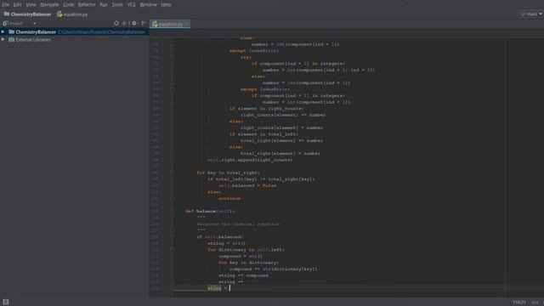Open the VCS menu
Screen dimensions: 544x306
pyautogui.click(x=131, y=4)
